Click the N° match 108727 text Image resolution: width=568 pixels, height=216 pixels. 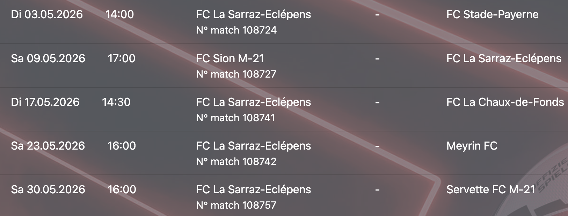236,74
